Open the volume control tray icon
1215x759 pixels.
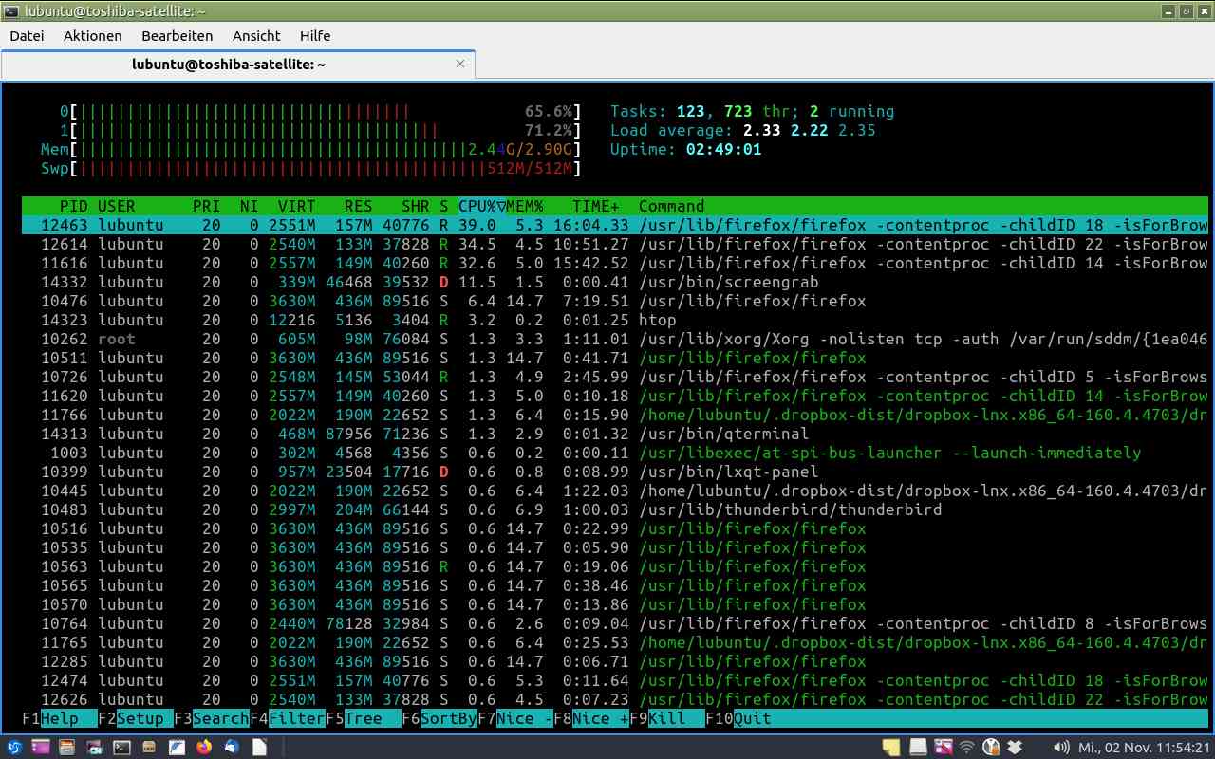click(1061, 748)
